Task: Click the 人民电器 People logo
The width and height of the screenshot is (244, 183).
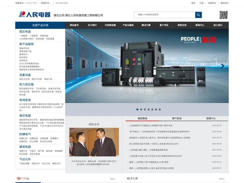Action: (x=35, y=15)
